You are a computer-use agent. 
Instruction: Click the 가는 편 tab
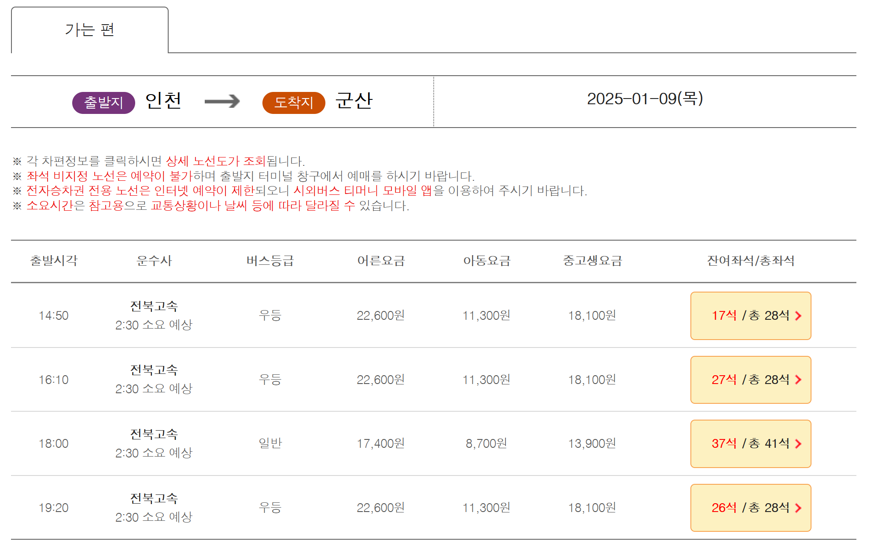(x=90, y=30)
